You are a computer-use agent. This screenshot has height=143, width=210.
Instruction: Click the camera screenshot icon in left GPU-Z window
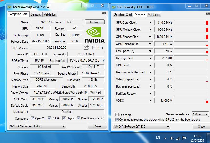104,13
